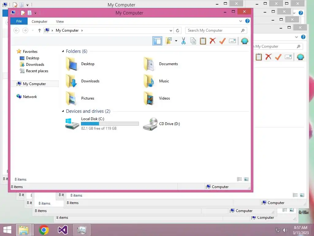This screenshot has height=236, width=314.
Task: Click '8 items' in the inner status bar
Action: 21,179
